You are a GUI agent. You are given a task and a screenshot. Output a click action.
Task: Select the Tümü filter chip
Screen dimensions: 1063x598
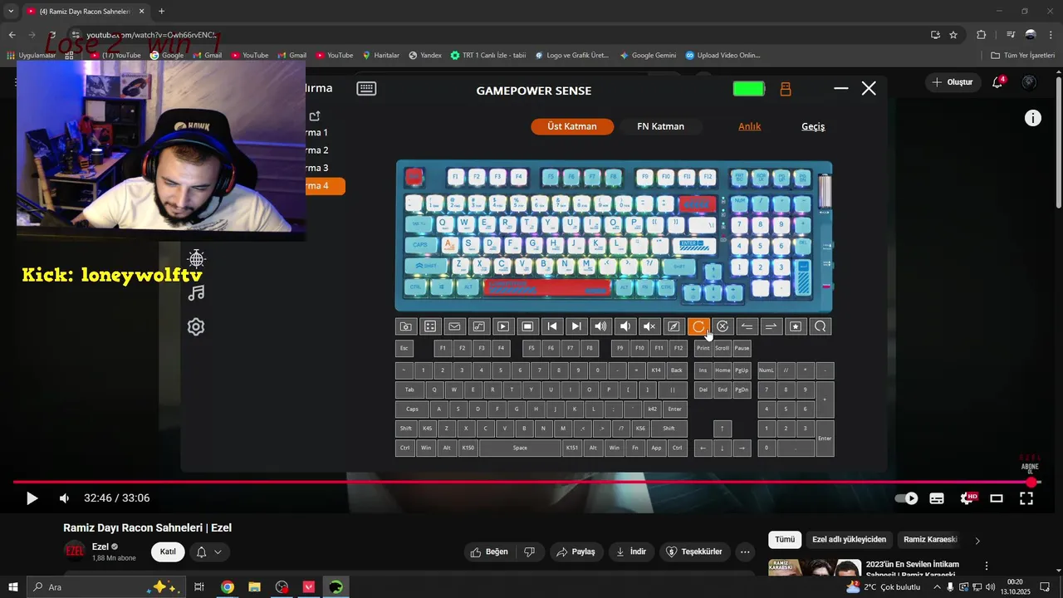click(x=785, y=540)
